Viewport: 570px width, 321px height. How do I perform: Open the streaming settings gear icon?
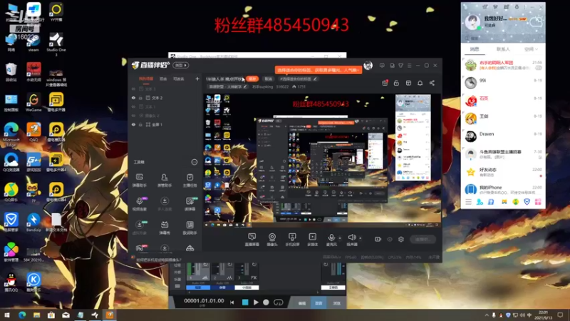coord(401,239)
